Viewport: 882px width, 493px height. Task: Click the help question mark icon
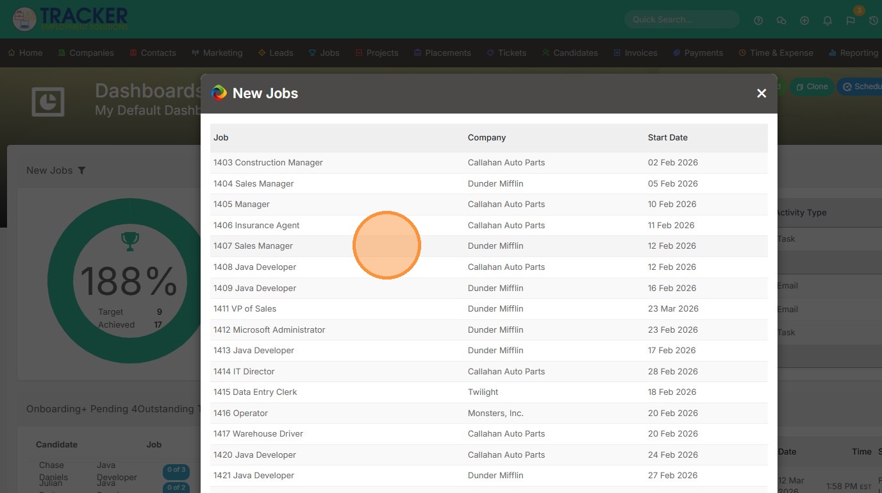click(x=758, y=21)
